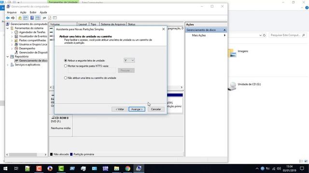Open the notification center icon
The image size is (309, 173).
(302, 169)
